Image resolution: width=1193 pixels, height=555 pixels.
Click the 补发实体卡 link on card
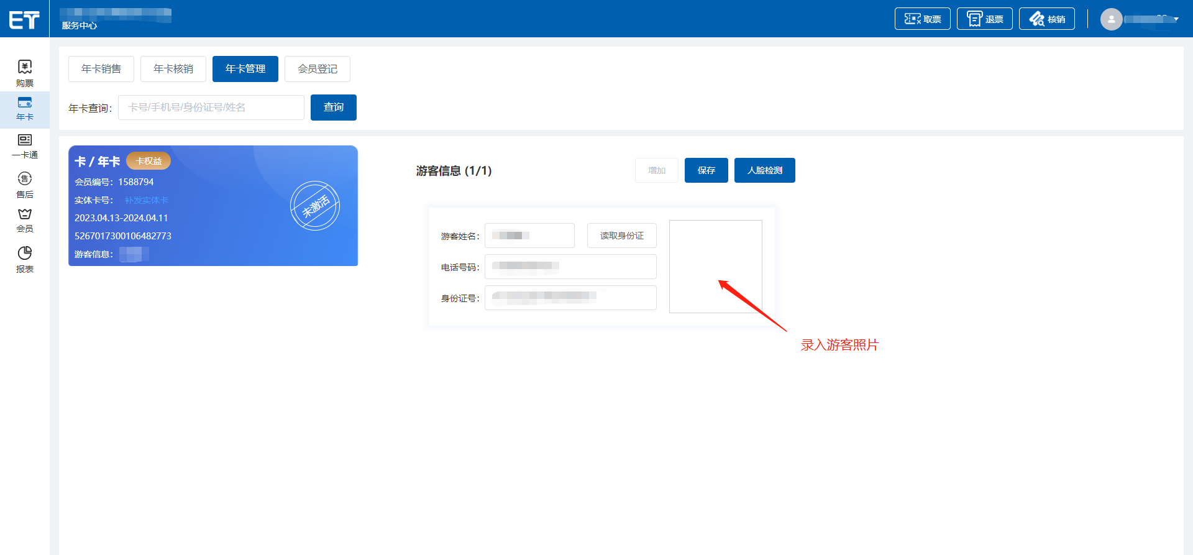click(x=146, y=200)
